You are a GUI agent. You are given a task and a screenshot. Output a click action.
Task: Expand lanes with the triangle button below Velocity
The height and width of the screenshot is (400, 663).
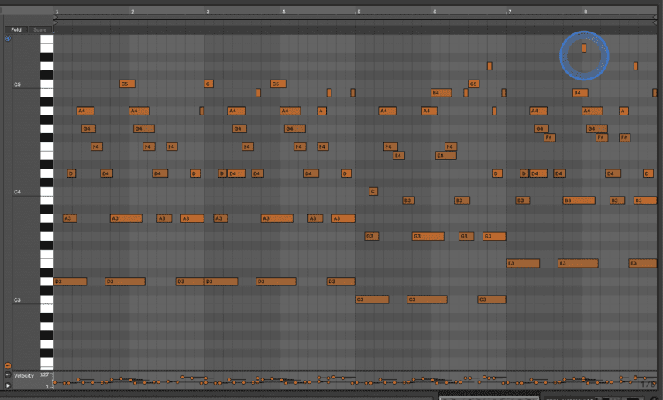coord(8,385)
